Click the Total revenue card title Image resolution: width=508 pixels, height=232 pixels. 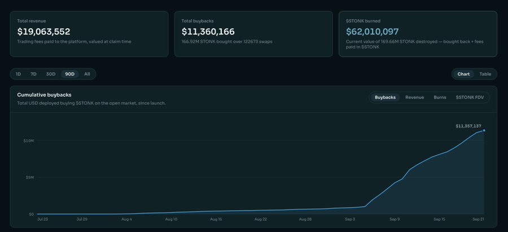(32, 21)
